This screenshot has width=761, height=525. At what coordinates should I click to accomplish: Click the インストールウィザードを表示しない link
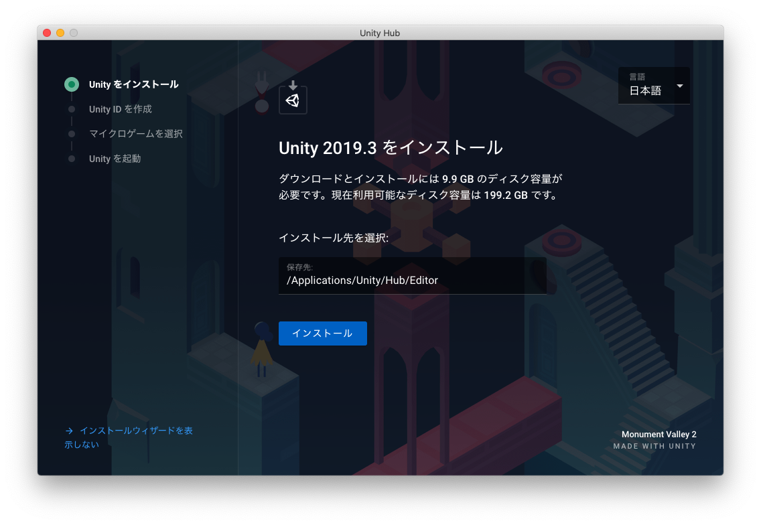(129, 437)
